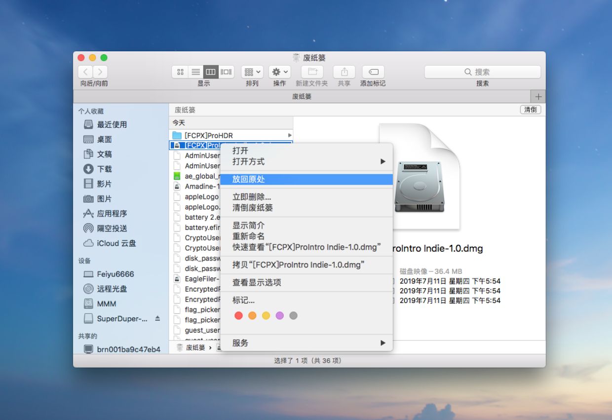
Task: Apply the gray tag color
Action: (294, 315)
